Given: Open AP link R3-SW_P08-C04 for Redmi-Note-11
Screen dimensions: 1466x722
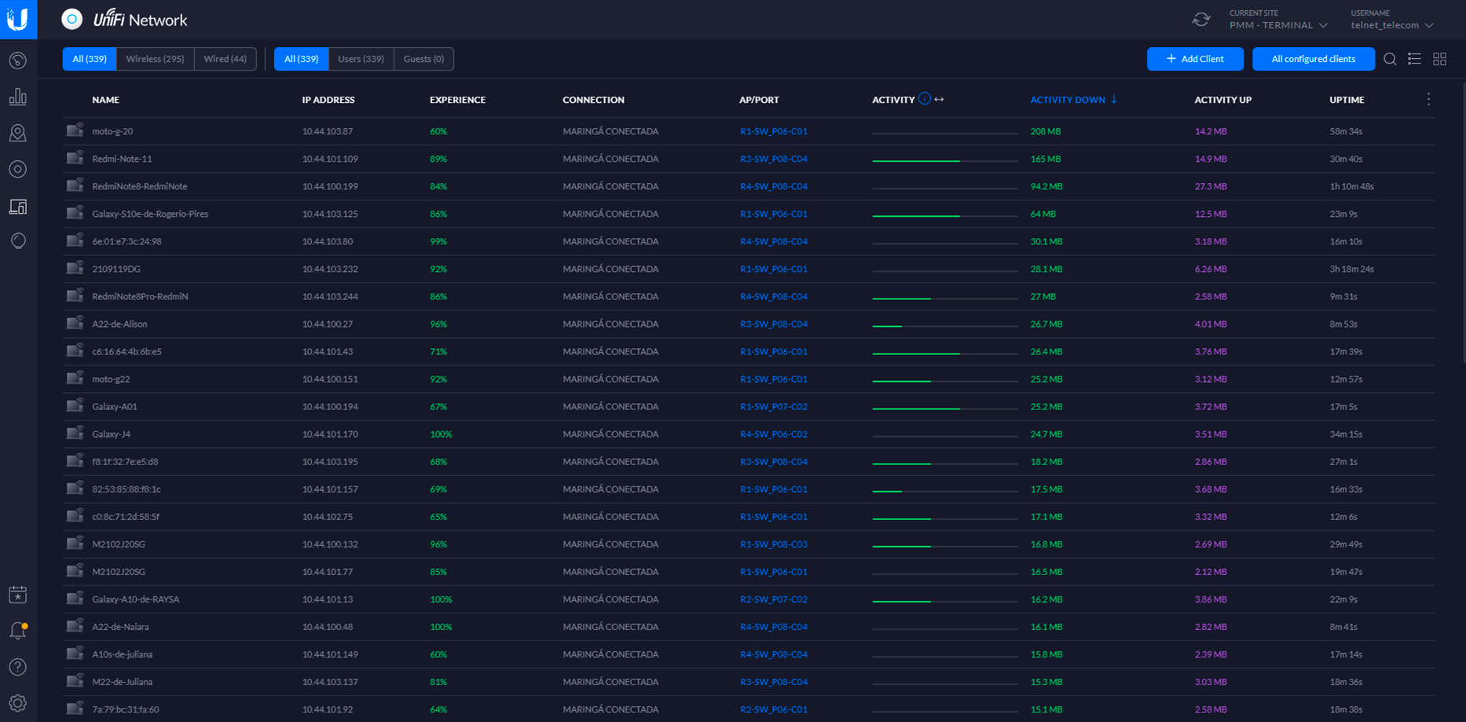Looking at the screenshot, I should (774, 159).
